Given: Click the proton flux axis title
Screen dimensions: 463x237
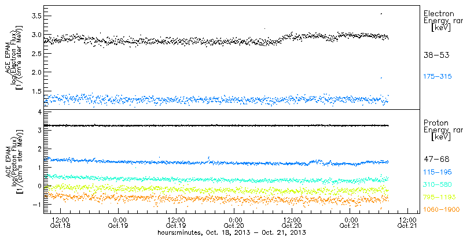Looking at the screenshot, I should [13, 162].
